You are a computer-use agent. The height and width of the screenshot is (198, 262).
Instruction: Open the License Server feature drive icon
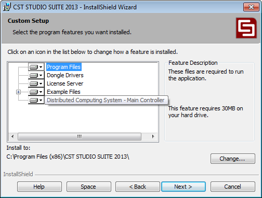pos(36,83)
